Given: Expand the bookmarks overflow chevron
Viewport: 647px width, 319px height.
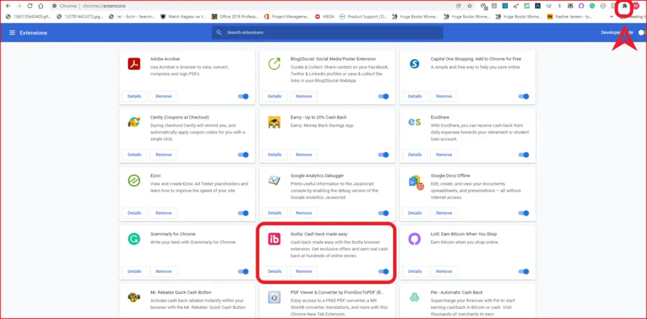Looking at the screenshot, I should tap(612, 17).
